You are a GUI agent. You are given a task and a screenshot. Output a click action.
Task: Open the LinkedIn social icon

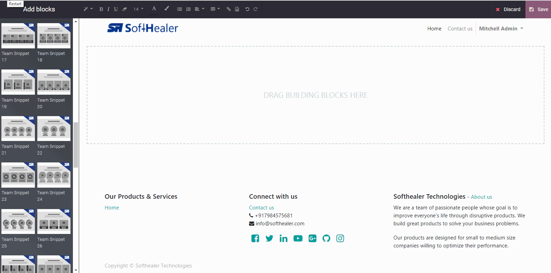click(284, 238)
